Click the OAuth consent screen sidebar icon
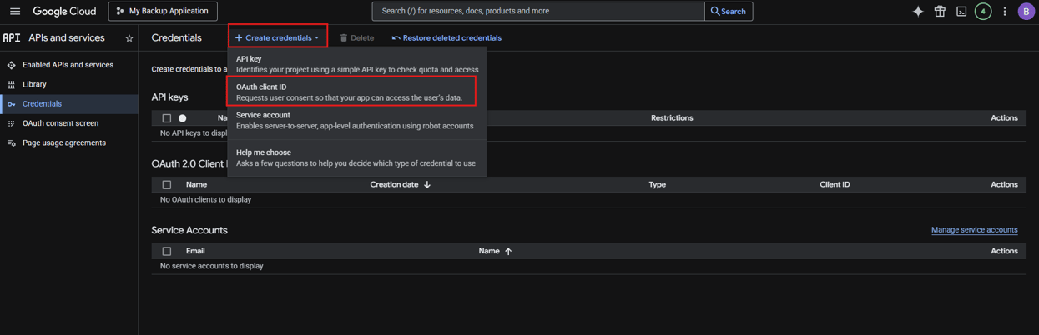The image size is (1039, 335). (11, 123)
